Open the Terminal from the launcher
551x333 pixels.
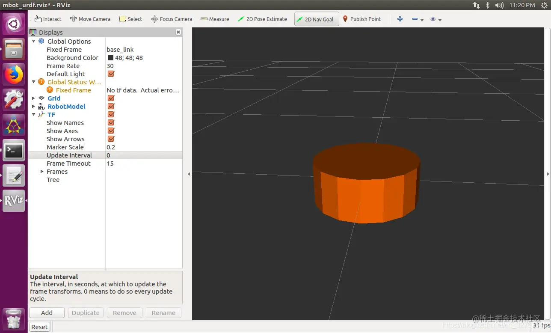point(14,150)
